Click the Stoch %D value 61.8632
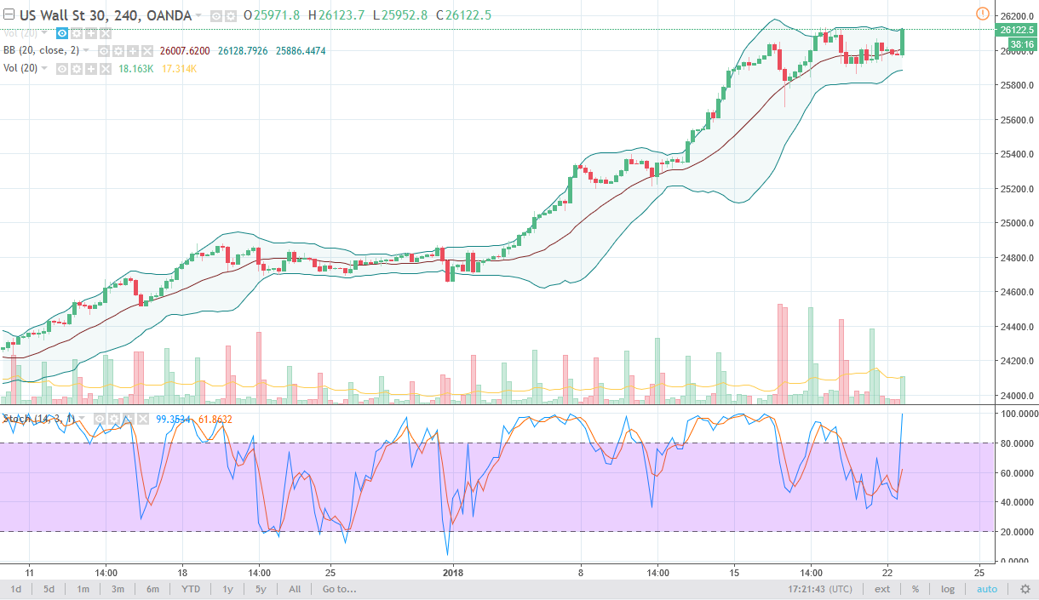The width and height of the screenshot is (1039, 600). pos(215,419)
